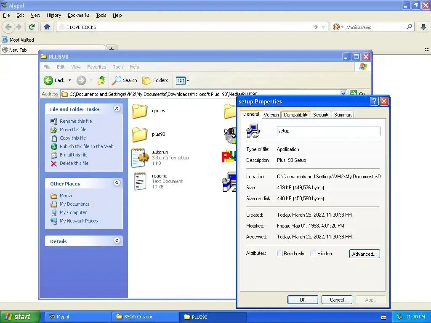This screenshot has width=431, height=323.
Task: Switch to Version tab in setup Properties
Action: (271, 115)
